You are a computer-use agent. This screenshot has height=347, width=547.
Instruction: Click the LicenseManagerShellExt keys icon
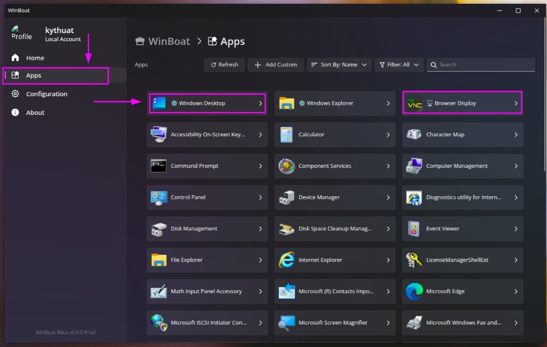click(414, 260)
